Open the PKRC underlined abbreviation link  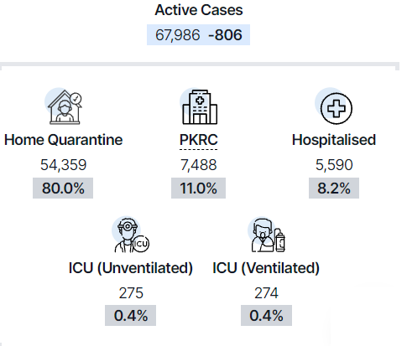click(x=199, y=140)
